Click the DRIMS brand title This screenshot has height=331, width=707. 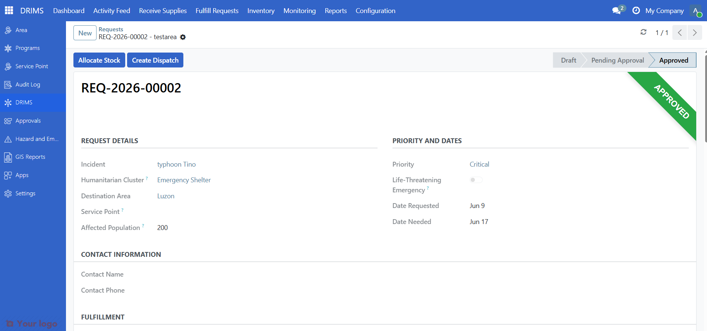(32, 10)
